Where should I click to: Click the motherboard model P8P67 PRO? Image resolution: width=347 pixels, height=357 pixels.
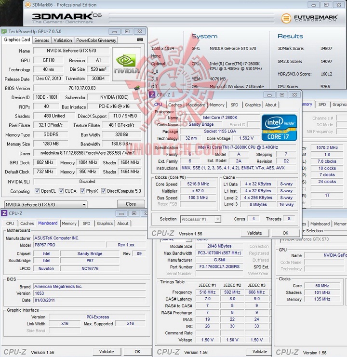click(69, 245)
